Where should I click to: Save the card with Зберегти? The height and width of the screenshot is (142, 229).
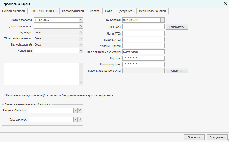click(x=194, y=137)
